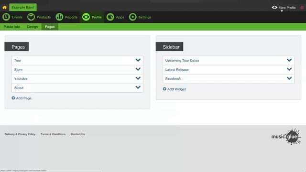This screenshot has height=172, width=306.
Task: Click the Add Widget link
Action: [176, 89]
